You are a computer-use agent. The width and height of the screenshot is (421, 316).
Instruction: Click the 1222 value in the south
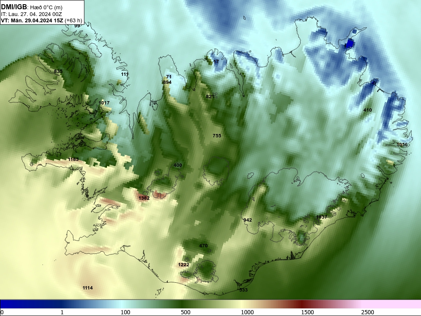pyautogui.click(x=184, y=265)
